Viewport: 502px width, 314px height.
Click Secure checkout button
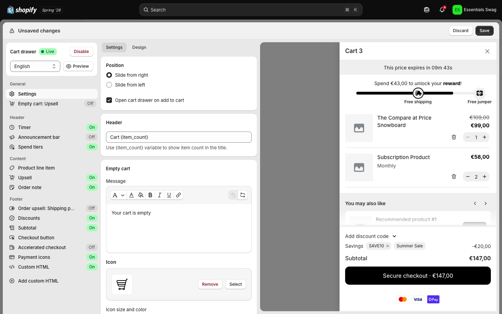click(418, 276)
